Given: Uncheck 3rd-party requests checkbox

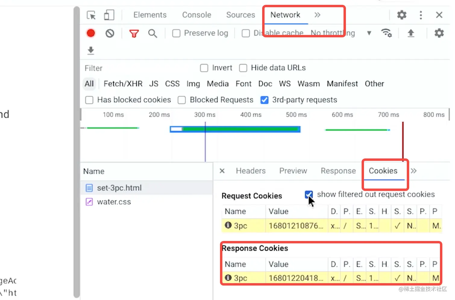Looking at the screenshot, I should tap(264, 100).
